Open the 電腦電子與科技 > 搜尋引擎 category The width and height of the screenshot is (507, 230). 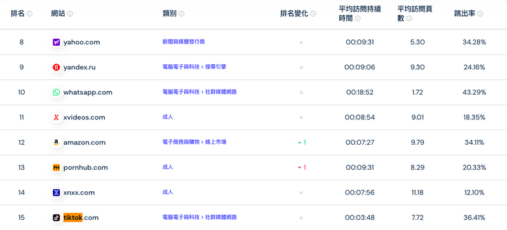click(194, 67)
